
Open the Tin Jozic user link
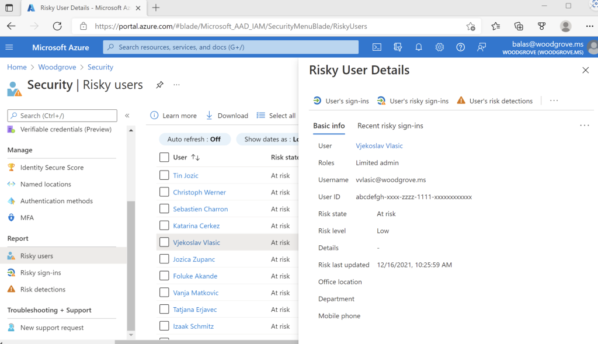(186, 175)
